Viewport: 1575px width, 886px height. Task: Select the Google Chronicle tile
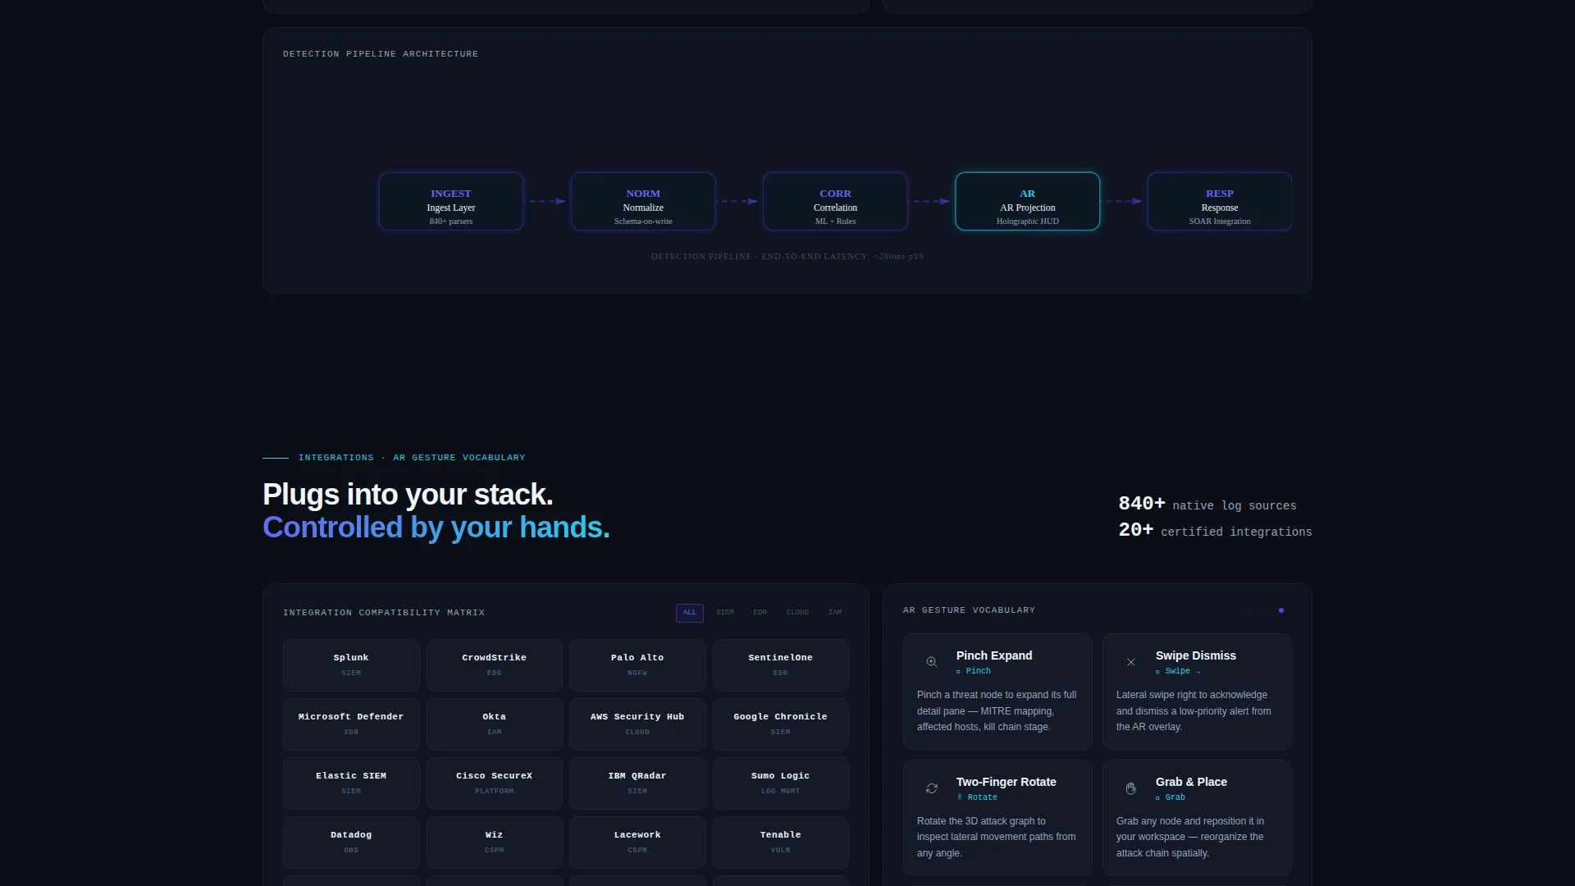coord(781,724)
